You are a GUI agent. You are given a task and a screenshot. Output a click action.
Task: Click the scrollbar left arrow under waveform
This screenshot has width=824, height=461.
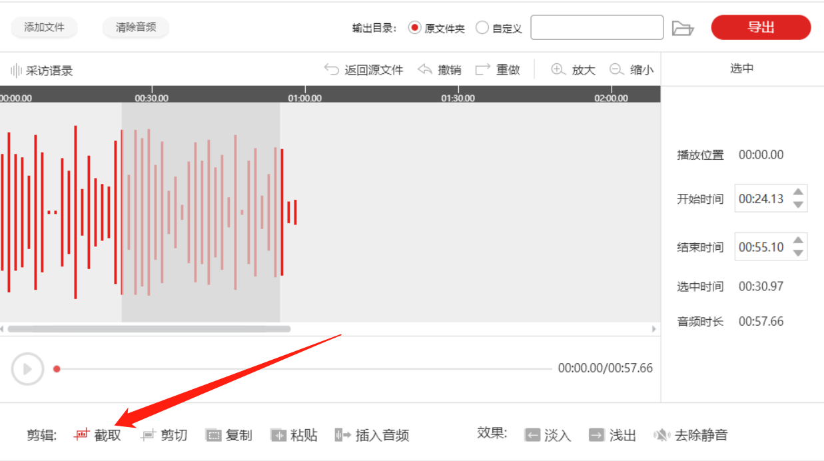click(x=3, y=328)
